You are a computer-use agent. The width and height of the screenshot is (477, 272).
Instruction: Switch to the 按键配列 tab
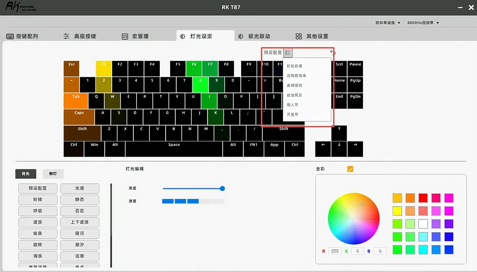22,36
